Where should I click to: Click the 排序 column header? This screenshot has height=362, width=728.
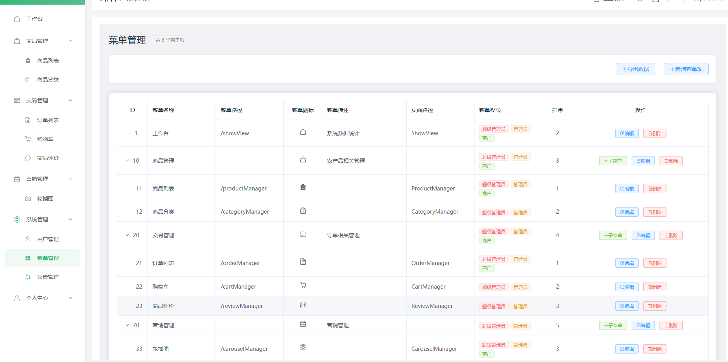point(557,110)
